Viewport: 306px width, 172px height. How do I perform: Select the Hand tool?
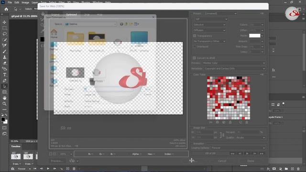(4, 98)
